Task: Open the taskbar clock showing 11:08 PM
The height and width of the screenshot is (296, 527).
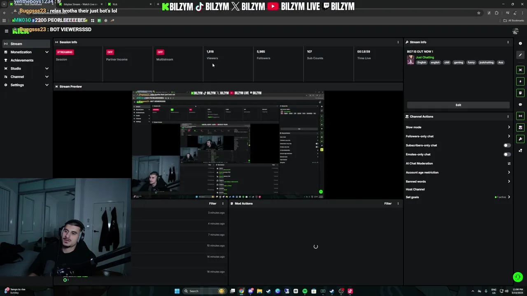Action: click(517, 291)
